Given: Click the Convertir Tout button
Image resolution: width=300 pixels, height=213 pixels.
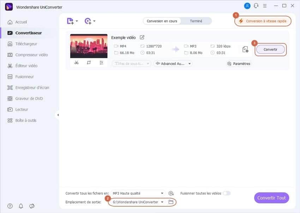Looking at the screenshot, I should [x=271, y=198].
